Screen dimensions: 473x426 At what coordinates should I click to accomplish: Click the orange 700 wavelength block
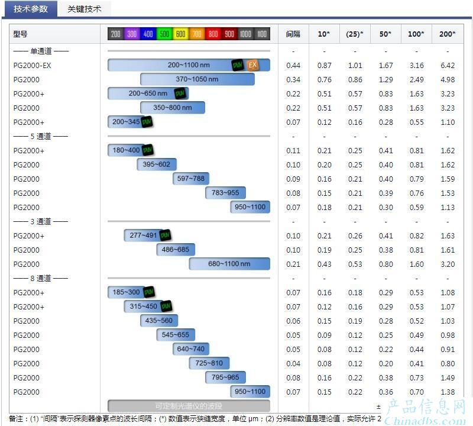[197, 34]
